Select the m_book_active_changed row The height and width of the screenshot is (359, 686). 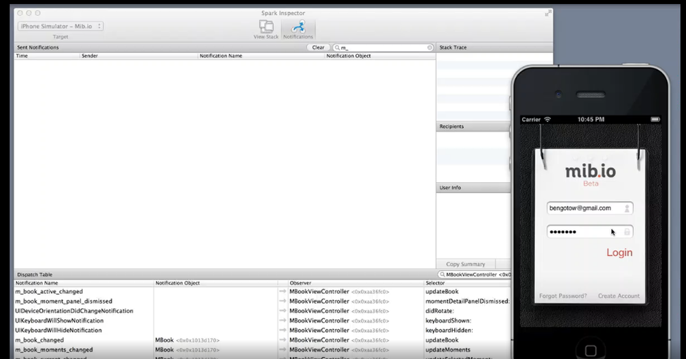[x=263, y=291]
